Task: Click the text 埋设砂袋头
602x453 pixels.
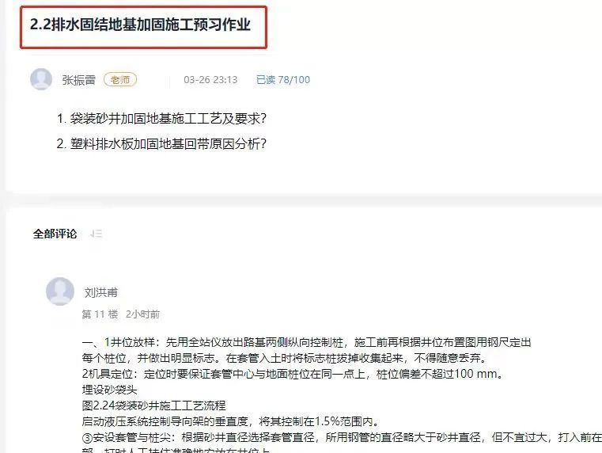Action: (109, 390)
